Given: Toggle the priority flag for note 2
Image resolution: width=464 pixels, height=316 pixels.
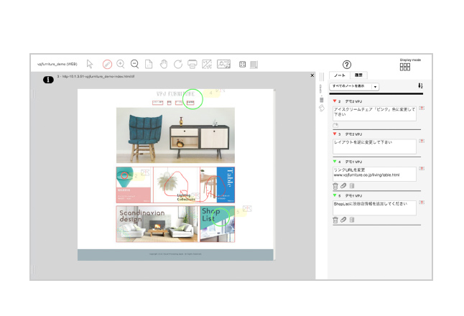Looking at the screenshot, I should pos(422,108).
